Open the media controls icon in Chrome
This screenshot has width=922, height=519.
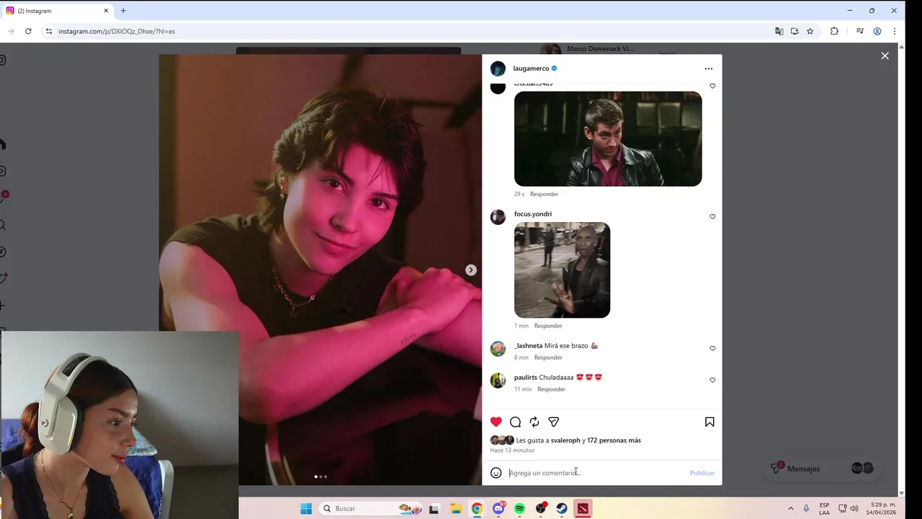(x=860, y=31)
